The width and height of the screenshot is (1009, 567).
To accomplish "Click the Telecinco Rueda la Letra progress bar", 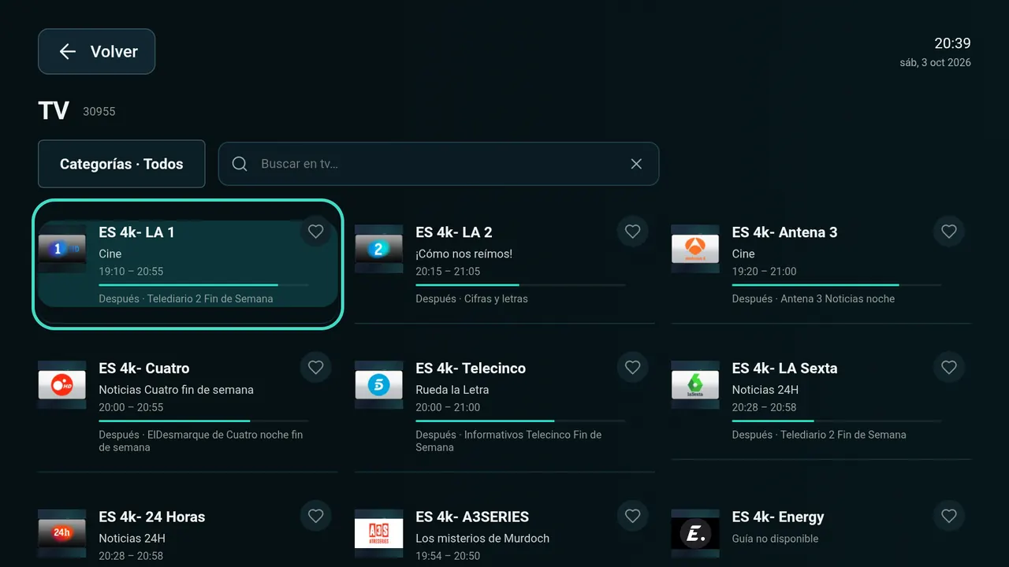I will click(520, 421).
